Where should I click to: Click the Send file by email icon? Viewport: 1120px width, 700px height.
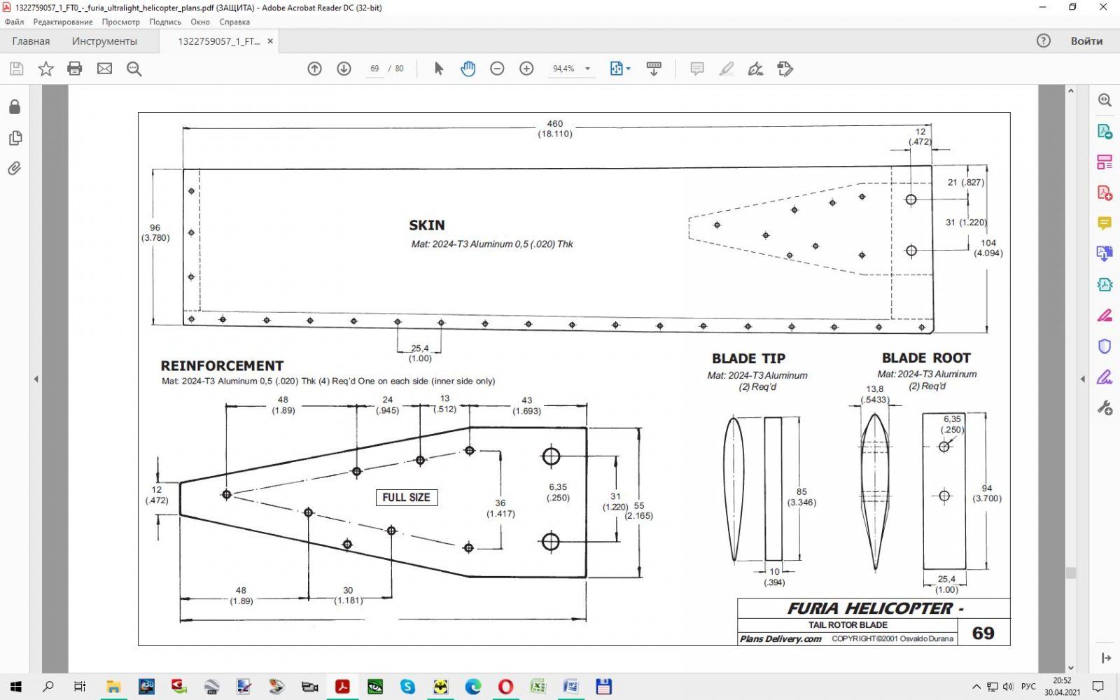pyautogui.click(x=104, y=69)
